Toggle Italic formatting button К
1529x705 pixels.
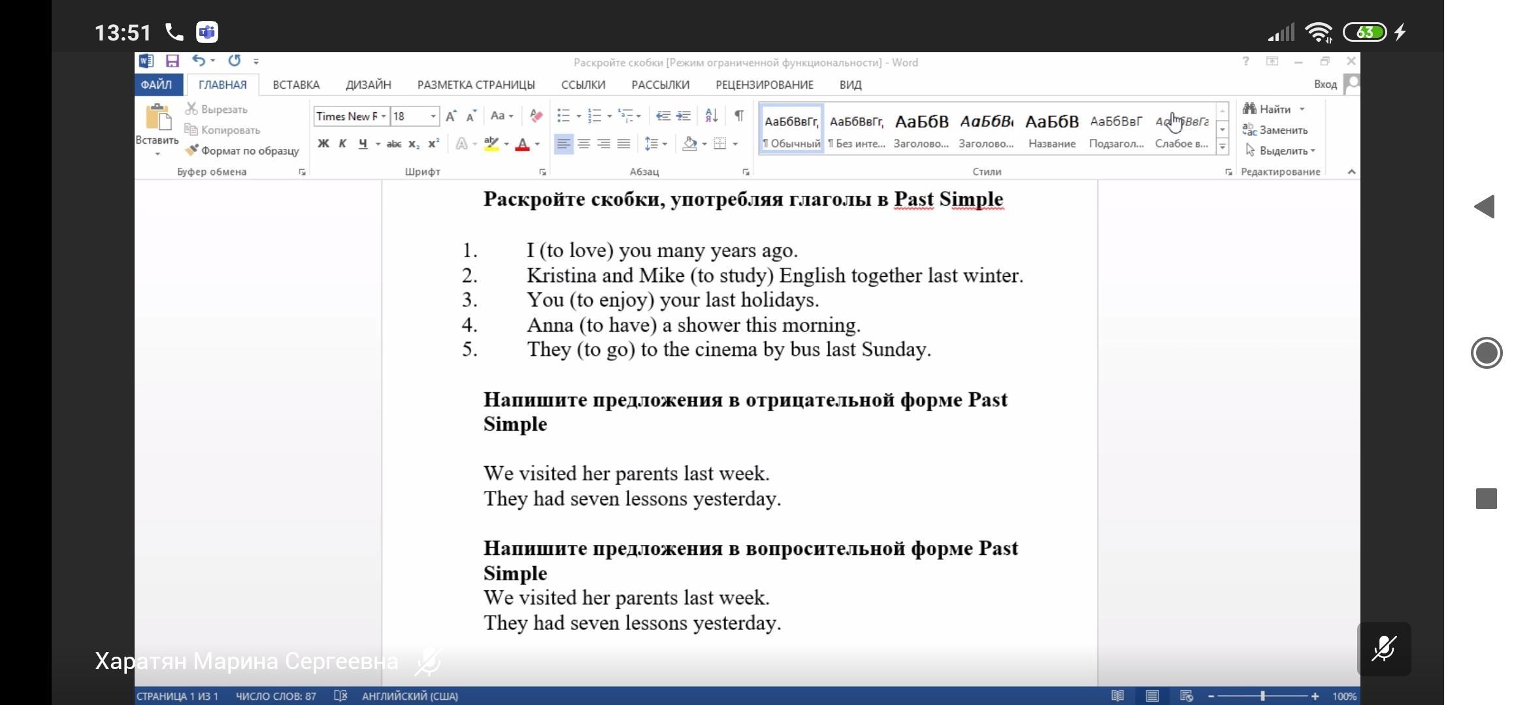tap(342, 144)
